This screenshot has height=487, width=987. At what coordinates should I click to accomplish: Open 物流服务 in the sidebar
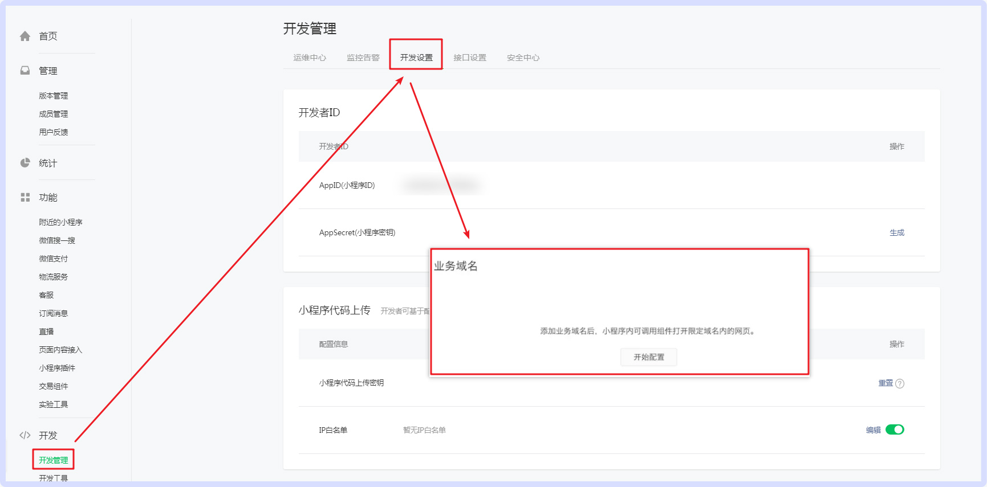[x=53, y=277]
